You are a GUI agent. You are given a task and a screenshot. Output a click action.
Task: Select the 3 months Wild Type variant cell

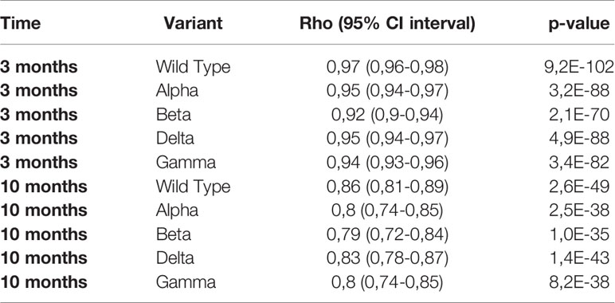pos(193,67)
